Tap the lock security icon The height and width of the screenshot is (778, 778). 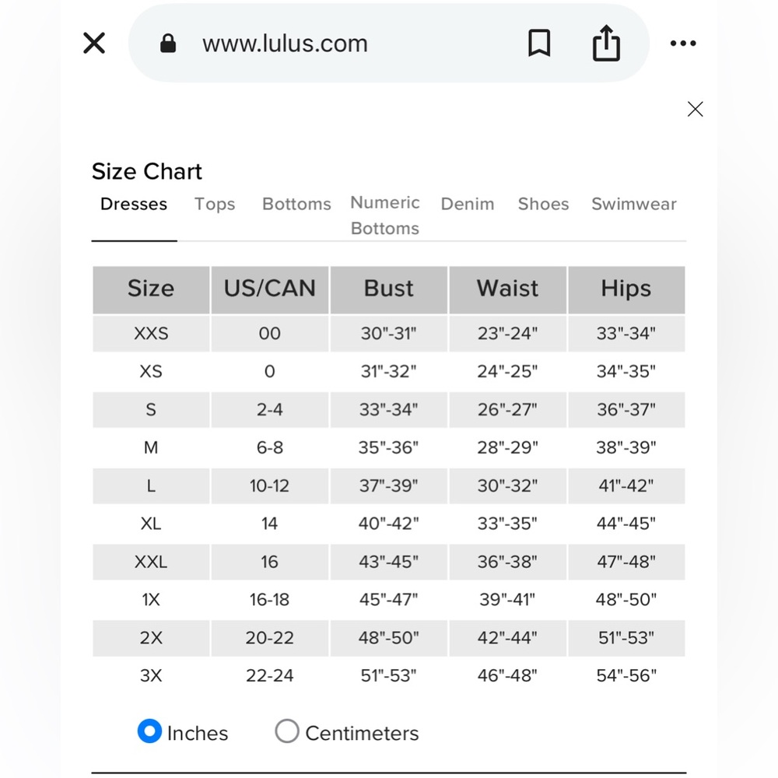168,44
